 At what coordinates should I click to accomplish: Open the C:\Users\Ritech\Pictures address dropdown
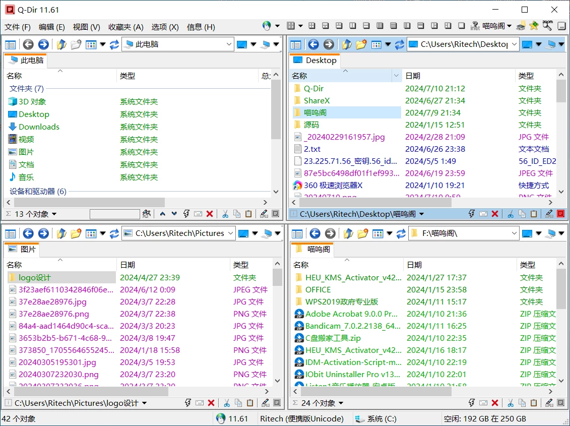[230, 233]
